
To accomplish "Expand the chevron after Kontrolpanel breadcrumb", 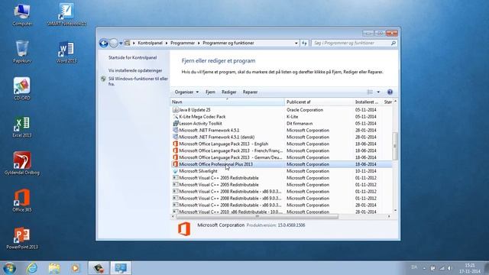I will click(167, 43).
